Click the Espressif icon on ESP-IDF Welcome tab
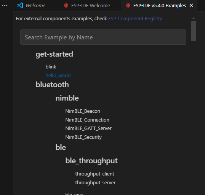This screenshot has height=195, width=205. [66, 5]
